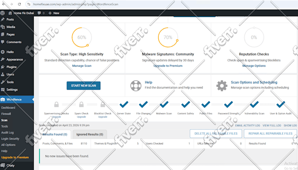298x170 pixels.
Task: Open site info icon in the address bar
Action: click(x=28, y=4)
